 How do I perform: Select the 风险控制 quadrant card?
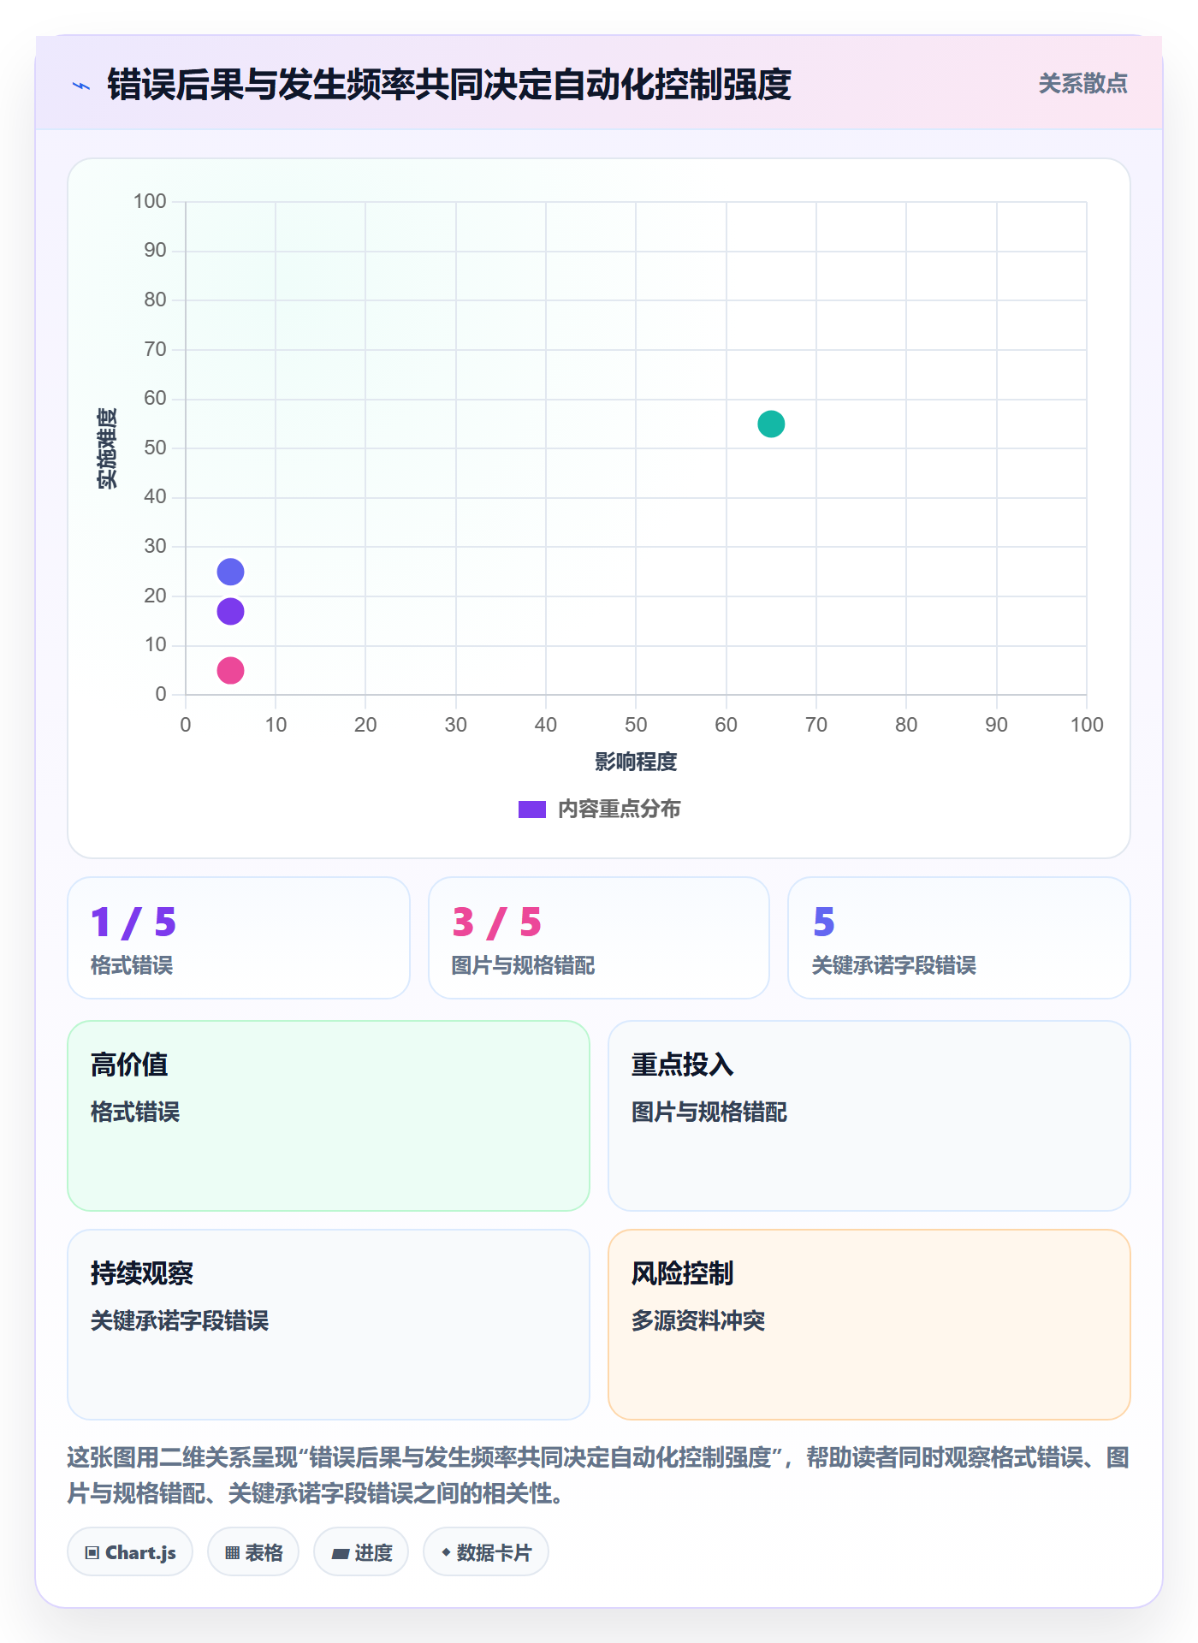pyautogui.click(x=869, y=1325)
